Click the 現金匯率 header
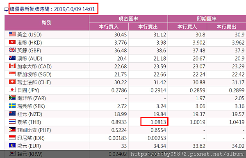The width and height of the screenshot is (246, 158). (128, 19)
